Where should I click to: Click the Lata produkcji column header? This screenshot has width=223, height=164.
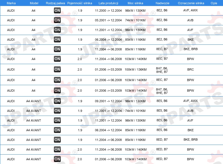tap(108, 3)
